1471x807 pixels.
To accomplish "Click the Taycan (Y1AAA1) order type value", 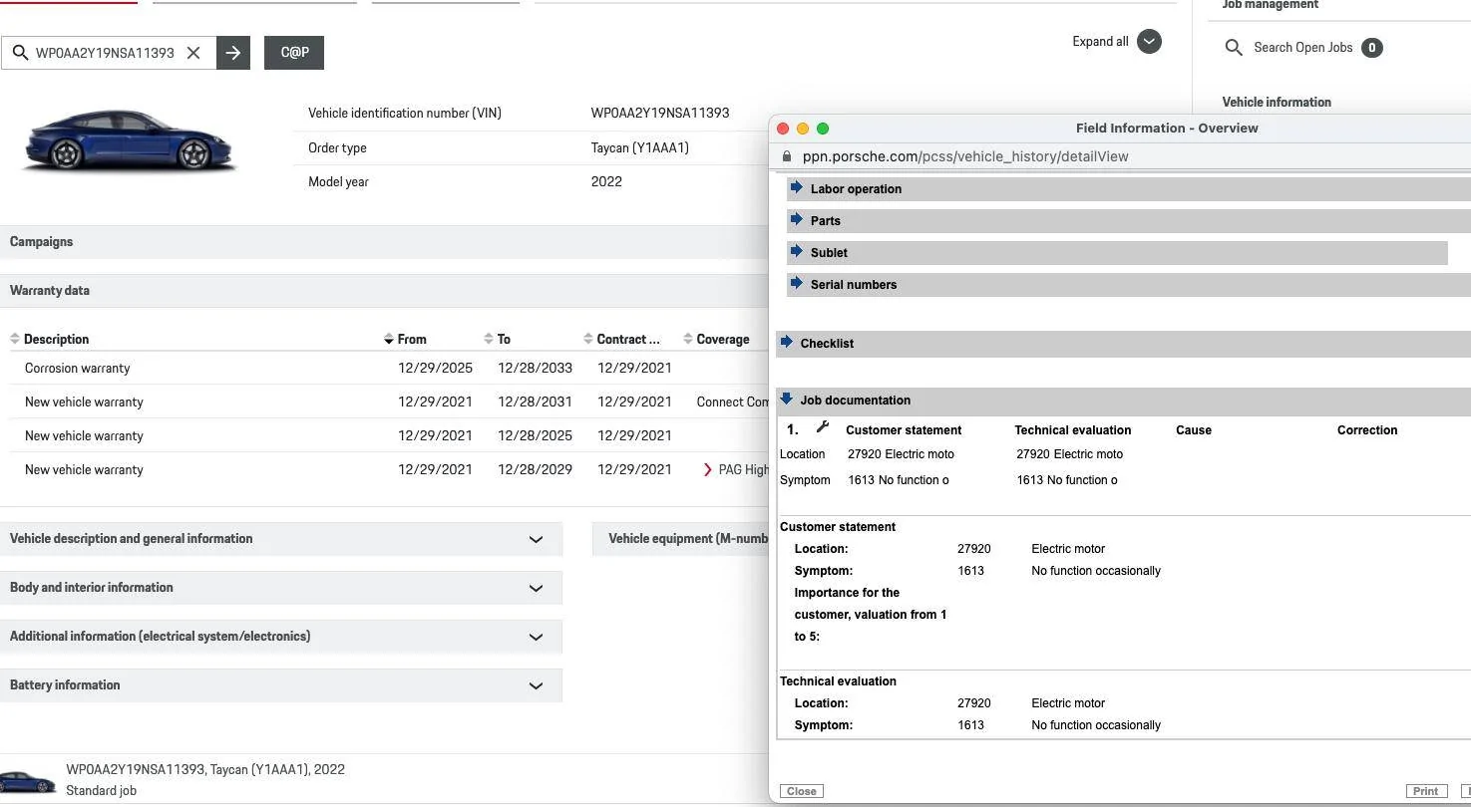I will click(x=640, y=148).
